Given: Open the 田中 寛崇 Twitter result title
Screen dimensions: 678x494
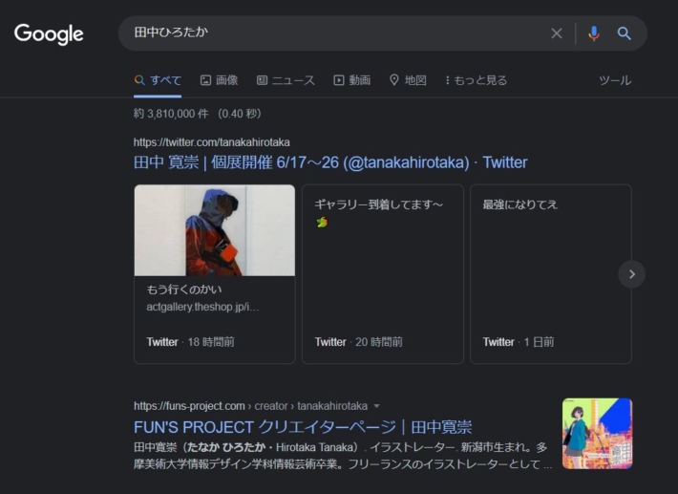Looking at the screenshot, I should coord(330,162).
